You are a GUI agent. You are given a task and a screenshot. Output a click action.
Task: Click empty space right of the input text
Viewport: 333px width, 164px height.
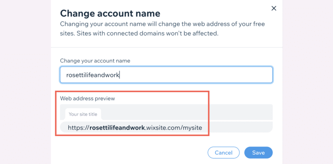195,75
